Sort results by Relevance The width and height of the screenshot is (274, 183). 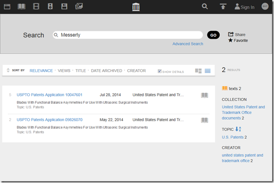pos(41,71)
